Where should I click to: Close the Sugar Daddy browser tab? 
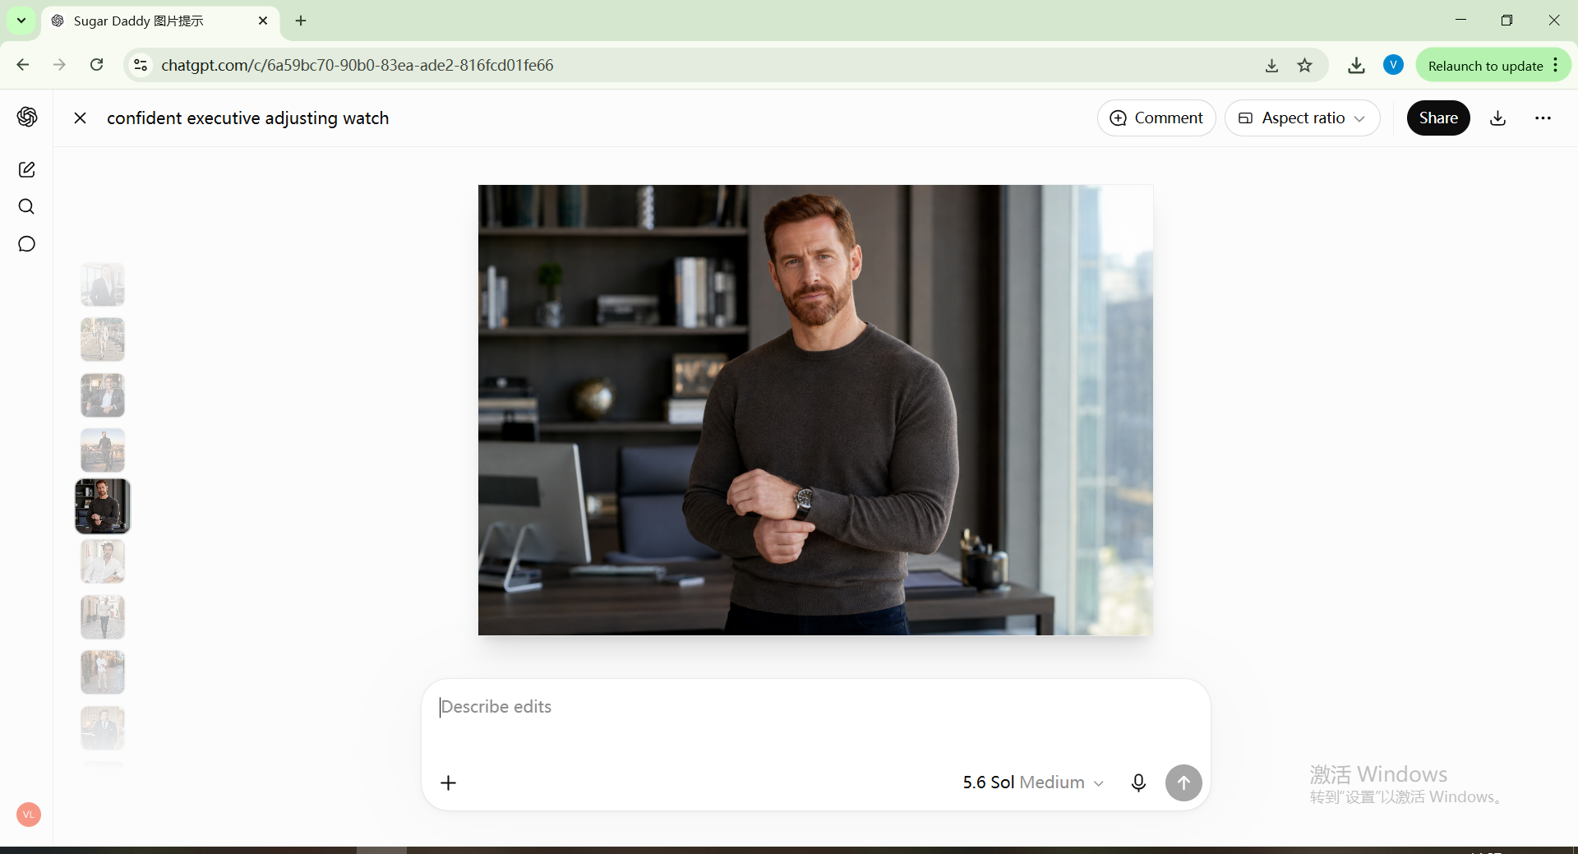point(263,21)
